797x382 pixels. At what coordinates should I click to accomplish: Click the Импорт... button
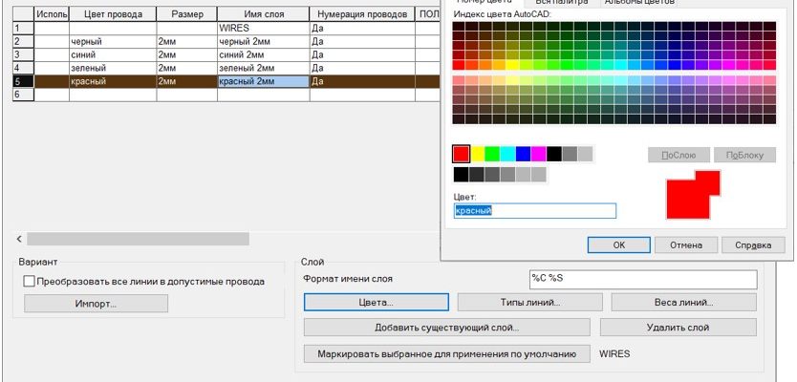96,304
